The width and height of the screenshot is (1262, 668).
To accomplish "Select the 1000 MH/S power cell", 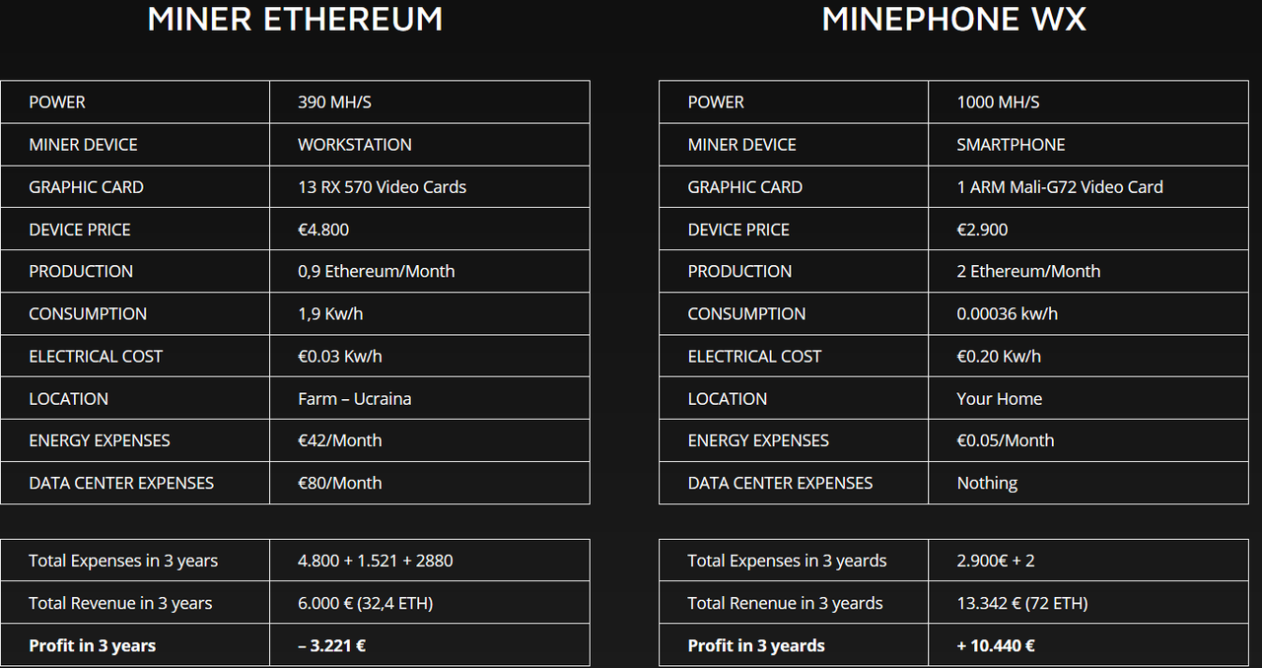I will [1088, 102].
